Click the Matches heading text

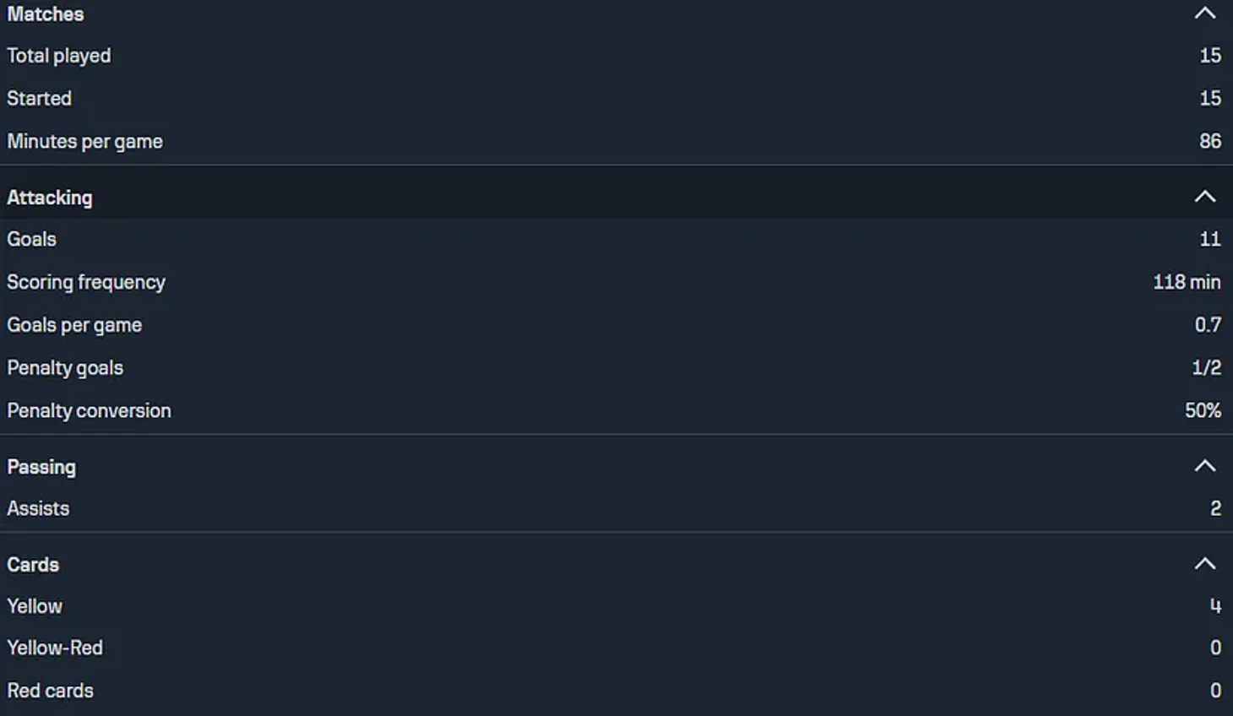[46, 14]
